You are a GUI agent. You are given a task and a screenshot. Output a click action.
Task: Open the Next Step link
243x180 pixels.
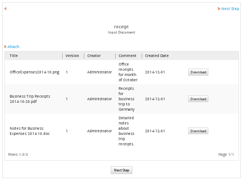[x=230, y=9]
